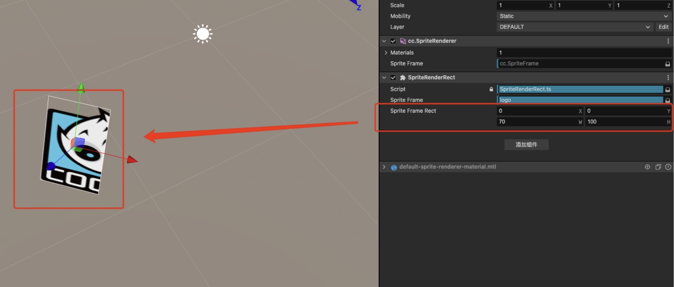The image size is (674, 287).
Task: Collapse the cc.SpriteRenderer component section
Action: pos(384,41)
